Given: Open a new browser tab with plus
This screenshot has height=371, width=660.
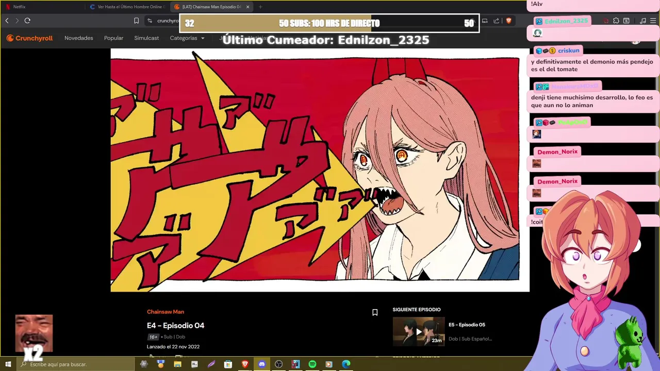Looking at the screenshot, I should (x=260, y=7).
